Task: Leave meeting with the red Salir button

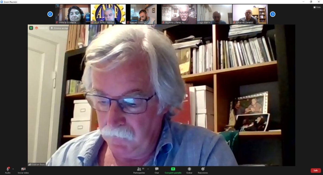Action: [316, 170]
